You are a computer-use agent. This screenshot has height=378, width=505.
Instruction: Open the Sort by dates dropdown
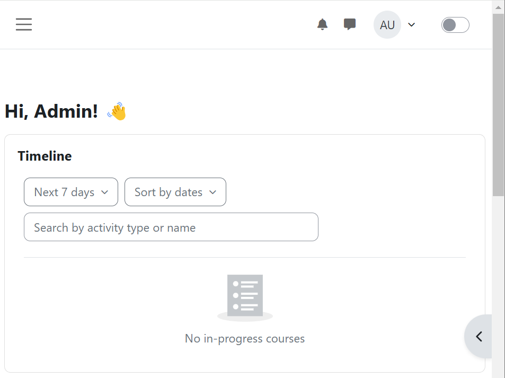[175, 192]
